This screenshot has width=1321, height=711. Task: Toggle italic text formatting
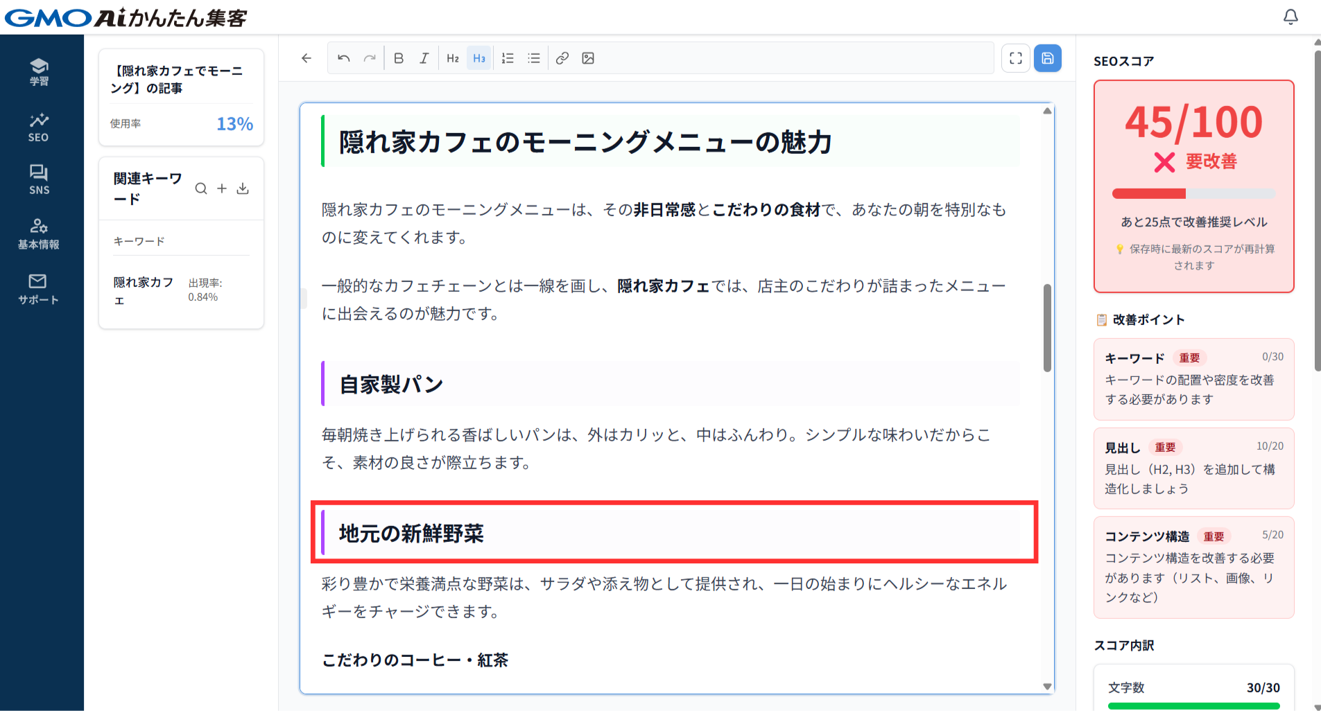click(x=424, y=58)
